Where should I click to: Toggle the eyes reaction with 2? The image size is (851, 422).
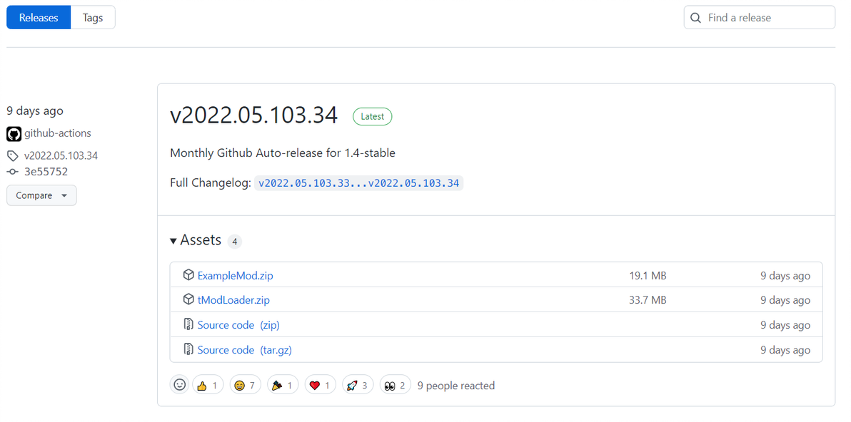(x=395, y=385)
